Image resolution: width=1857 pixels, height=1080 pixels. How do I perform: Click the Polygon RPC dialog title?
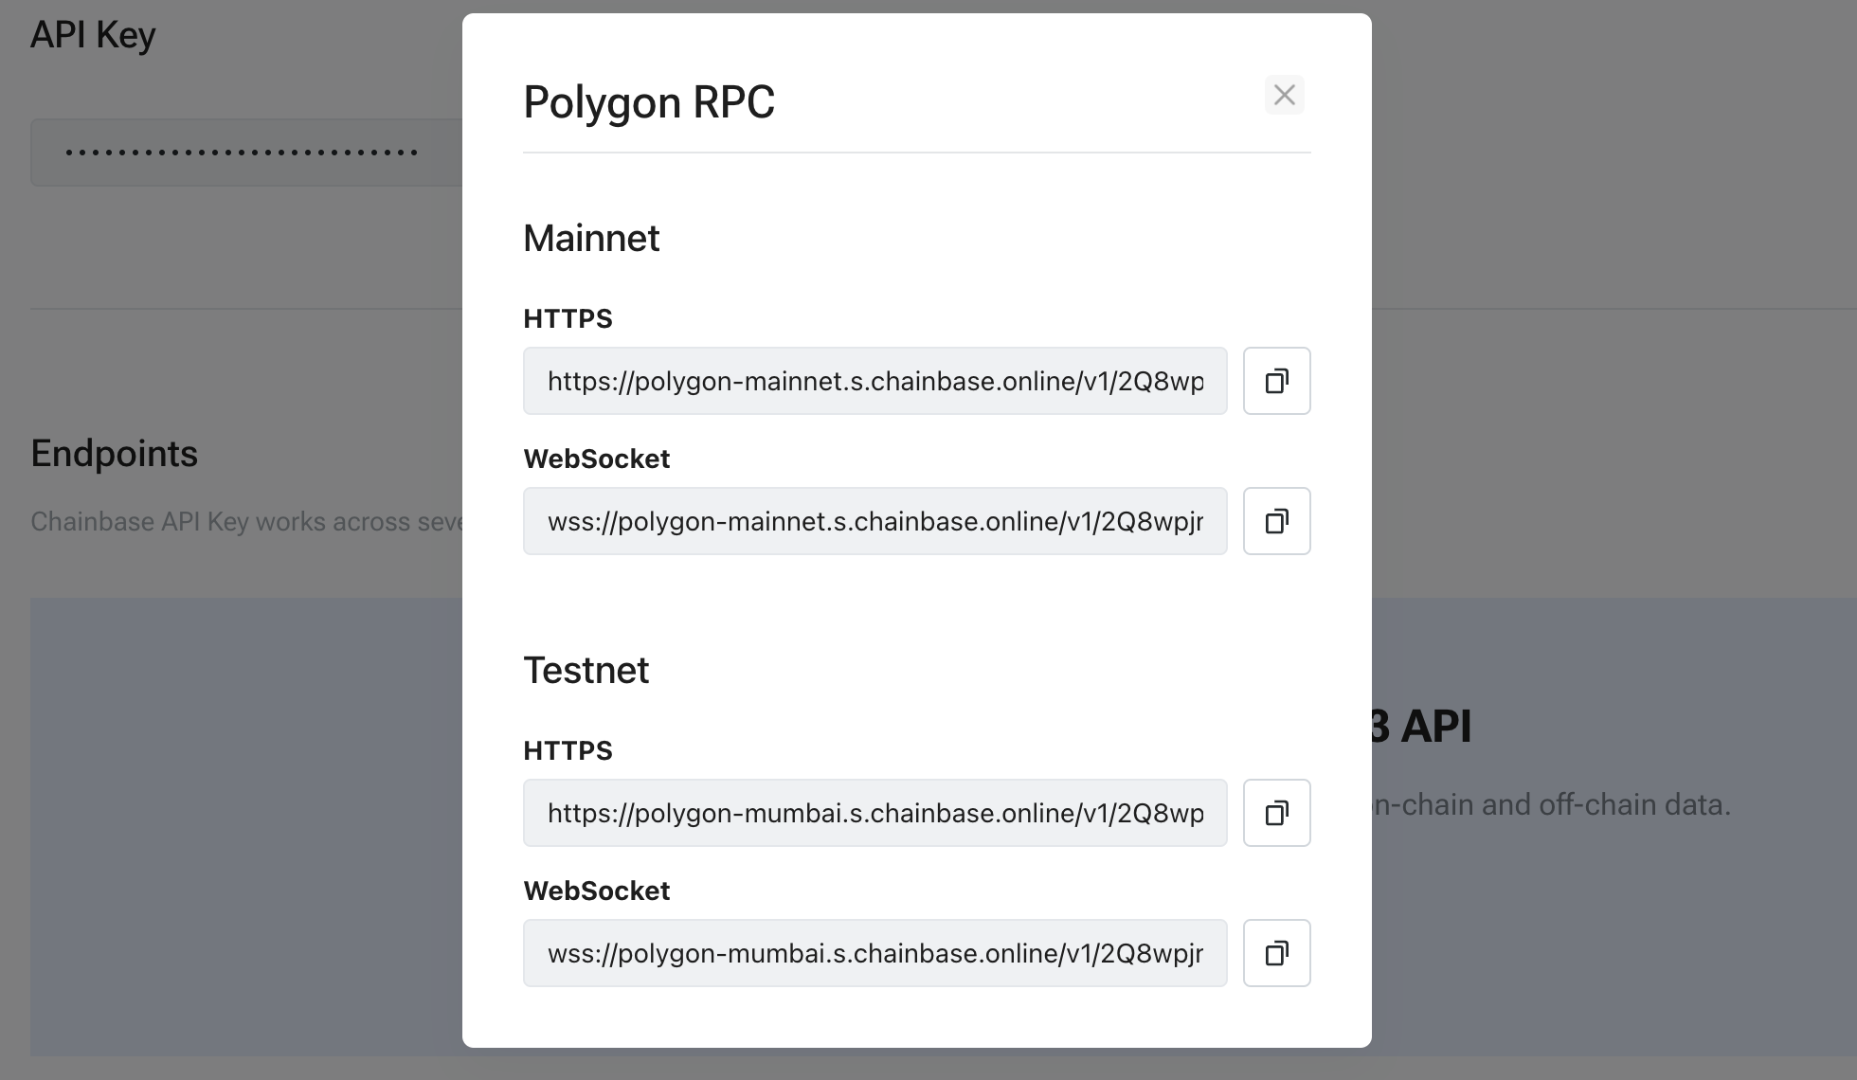(648, 101)
